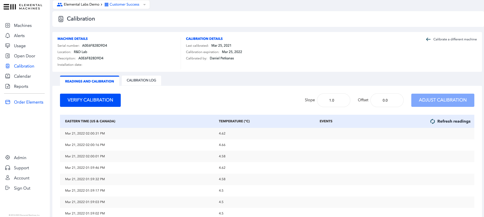Select row Mar 21, 2022 02:00:01 PM
Viewport: 484px width, 217px height.
point(267,156)
